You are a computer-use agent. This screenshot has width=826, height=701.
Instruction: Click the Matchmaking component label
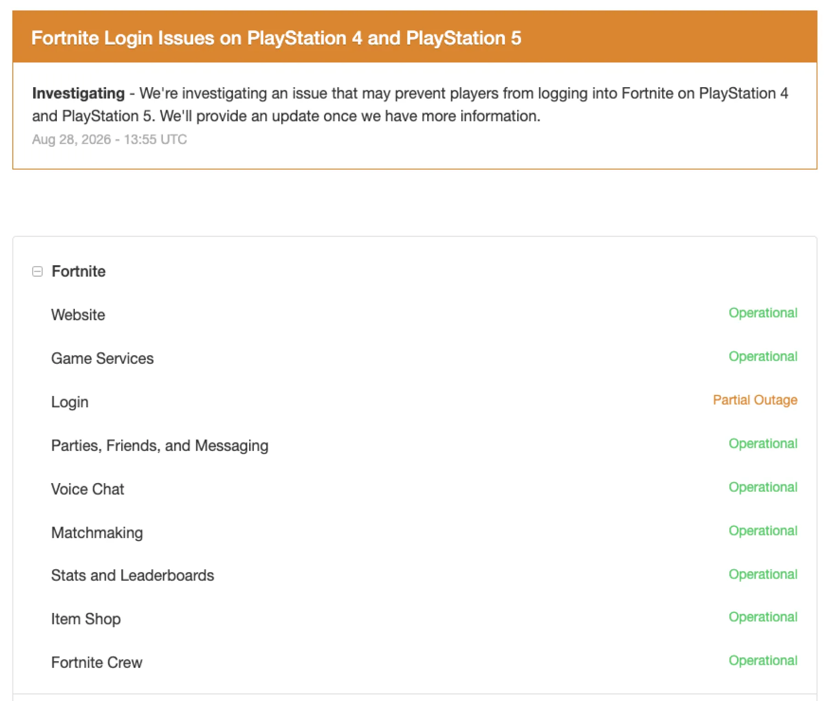[97, 533]
